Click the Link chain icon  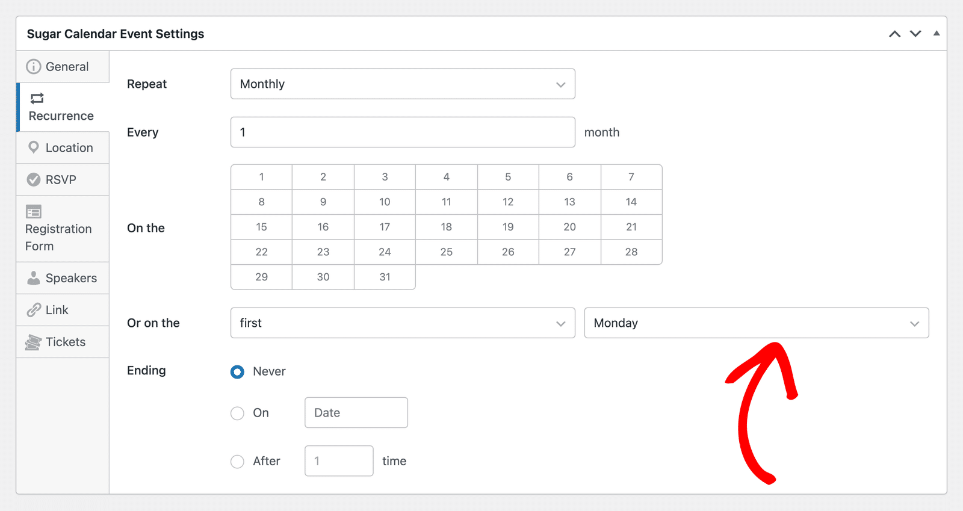pos(34,310)
